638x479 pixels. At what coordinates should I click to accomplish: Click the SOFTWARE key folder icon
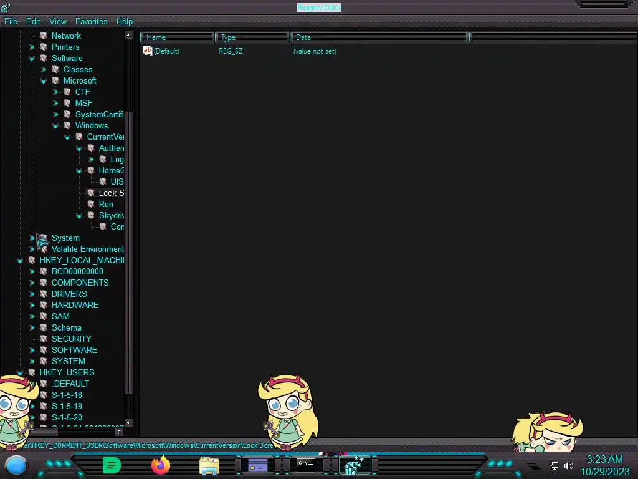(x=44, y=350)
